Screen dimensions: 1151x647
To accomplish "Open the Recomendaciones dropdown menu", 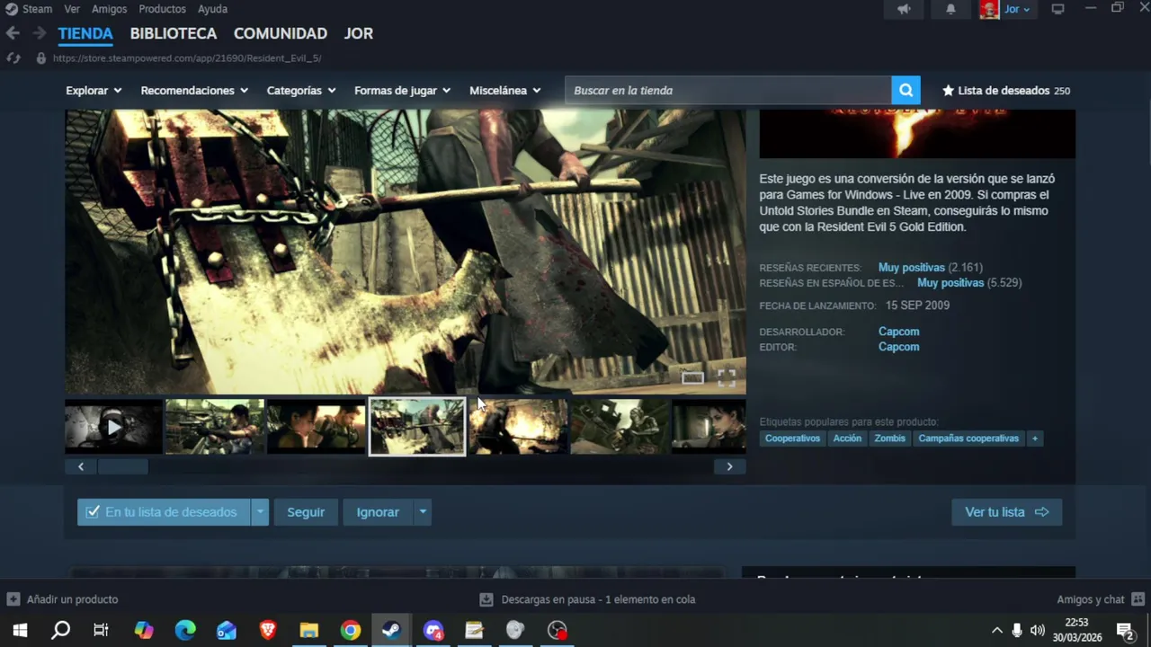I will [x=194, y=90].
